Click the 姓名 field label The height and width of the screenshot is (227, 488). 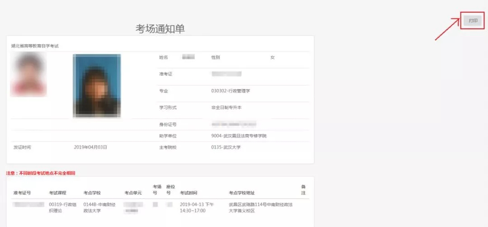coord(164,57)
